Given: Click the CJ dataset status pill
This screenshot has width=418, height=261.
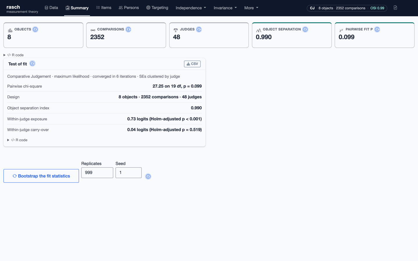Looking at the screenshot, I should click(347, 8).
